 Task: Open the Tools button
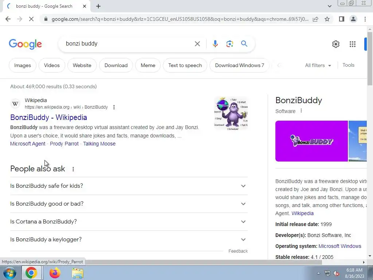[348, 65]
